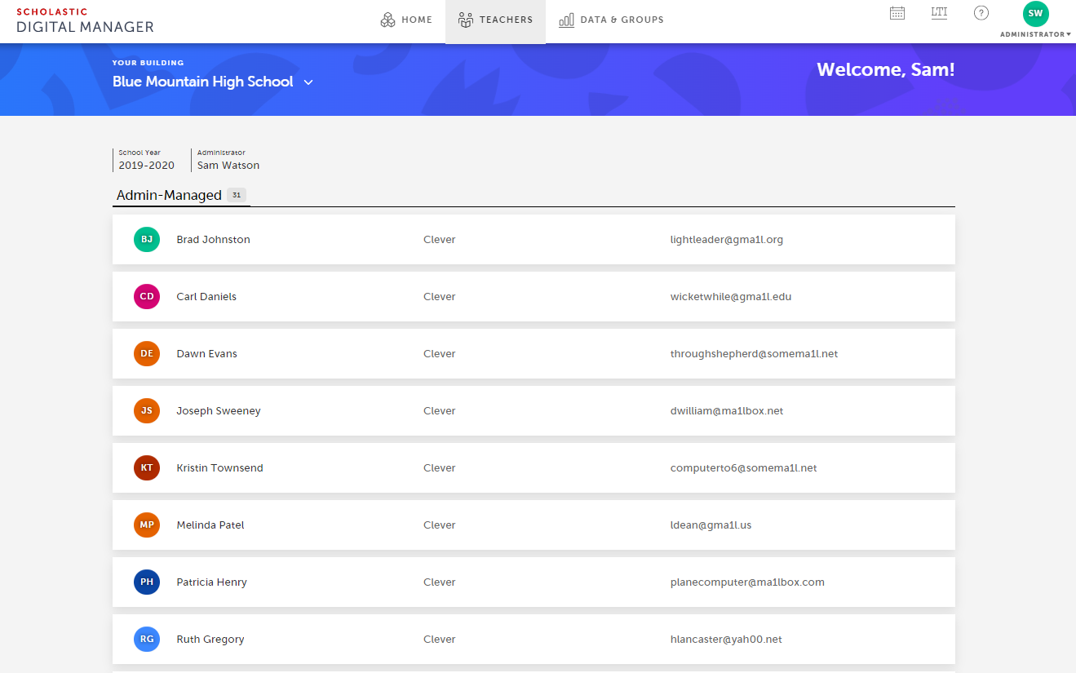Screen dimensions: 1076x673
Task: Click Carl Daniels' CD avatar
Action: (147, 296)
